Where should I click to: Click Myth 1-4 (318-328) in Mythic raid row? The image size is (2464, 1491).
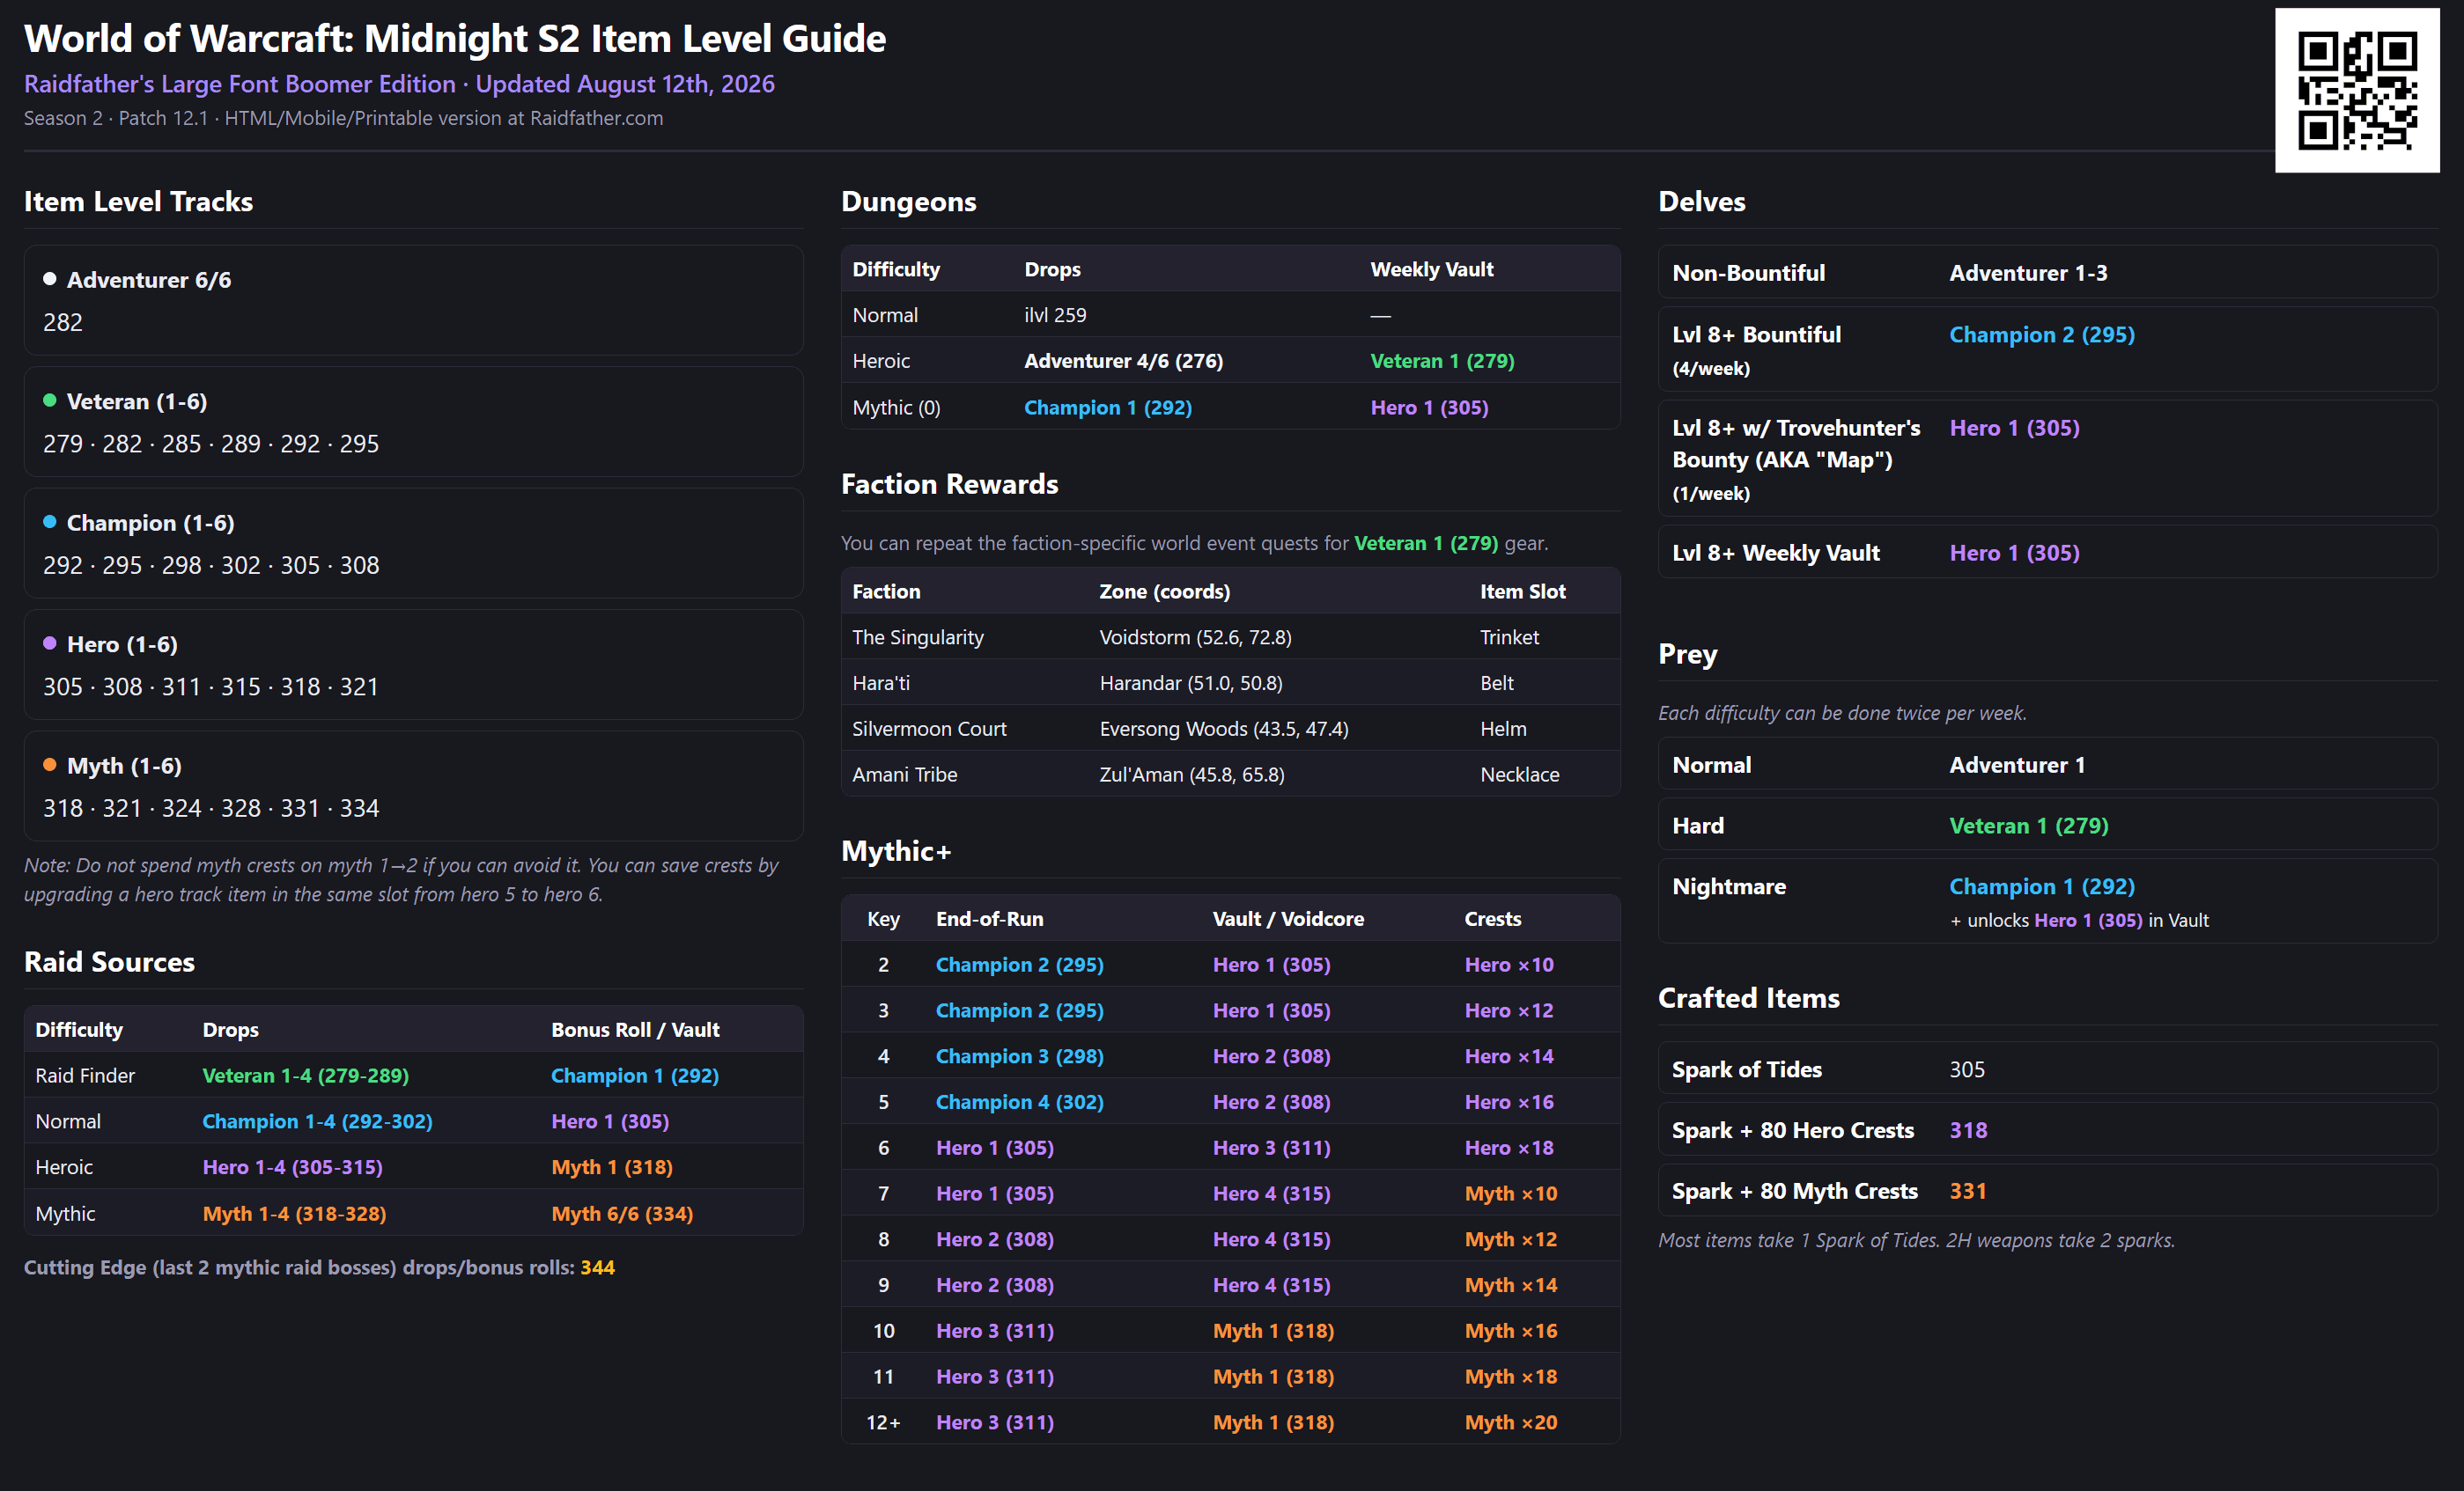click(x=294, y=1213)
